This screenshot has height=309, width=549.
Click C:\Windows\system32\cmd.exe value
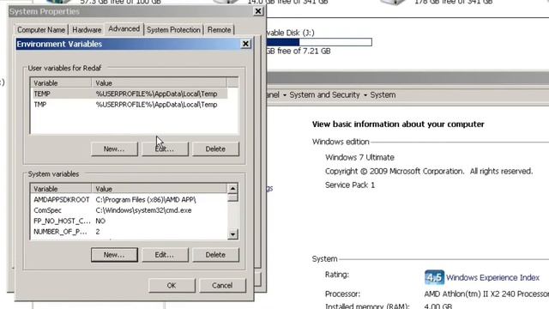pos(143,210)
